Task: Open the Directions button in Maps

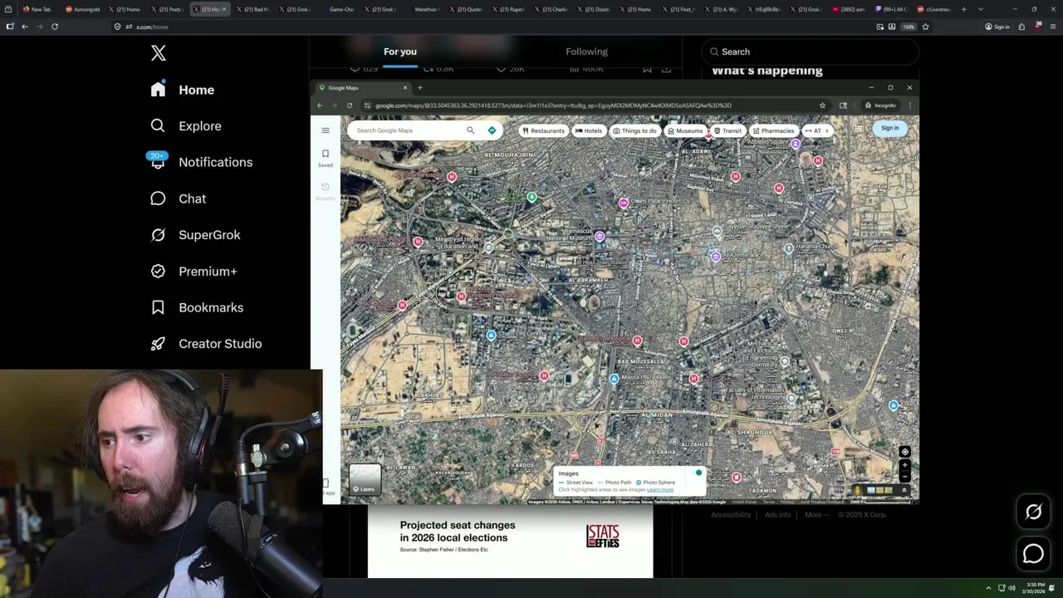Action: pos(492,130)
